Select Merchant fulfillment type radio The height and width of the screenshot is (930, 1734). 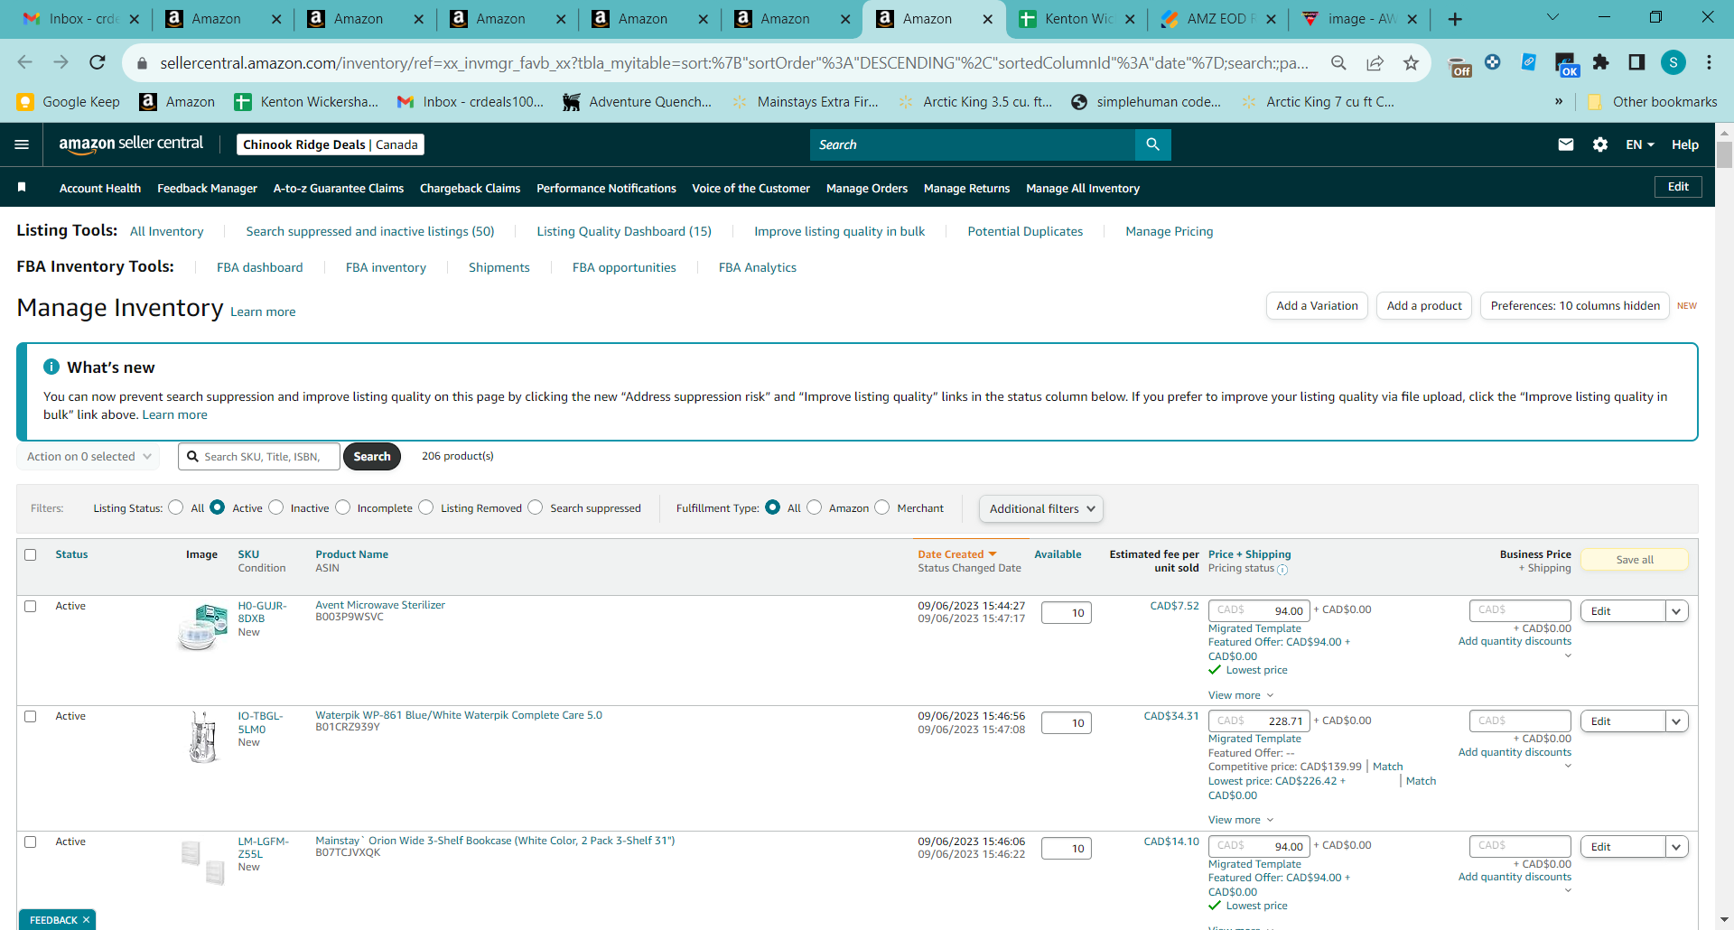point(882,507)
